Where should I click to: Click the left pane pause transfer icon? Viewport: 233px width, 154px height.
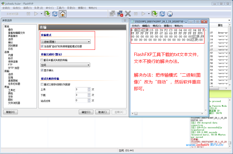[28, 14]
